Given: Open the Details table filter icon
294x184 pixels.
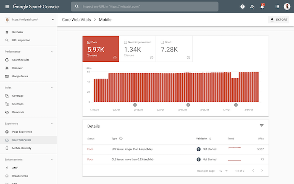Looking at the screenshot, I should click(262, 126).
